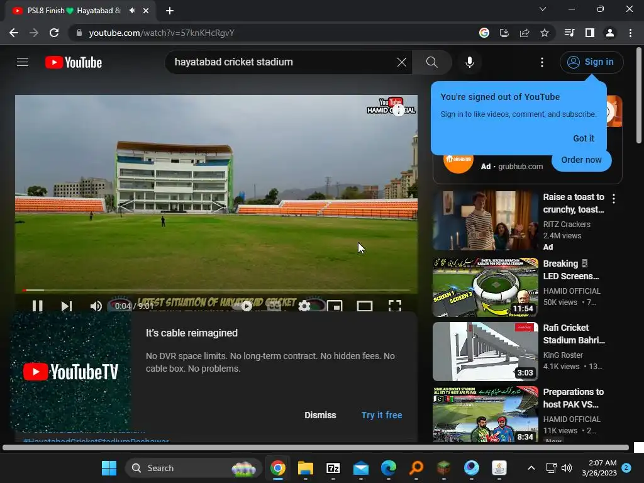This screenshot has width=644, height=483.
Task: Open the RITZ Crackers ad thumbnail
Action: click(x=485, y=221)
